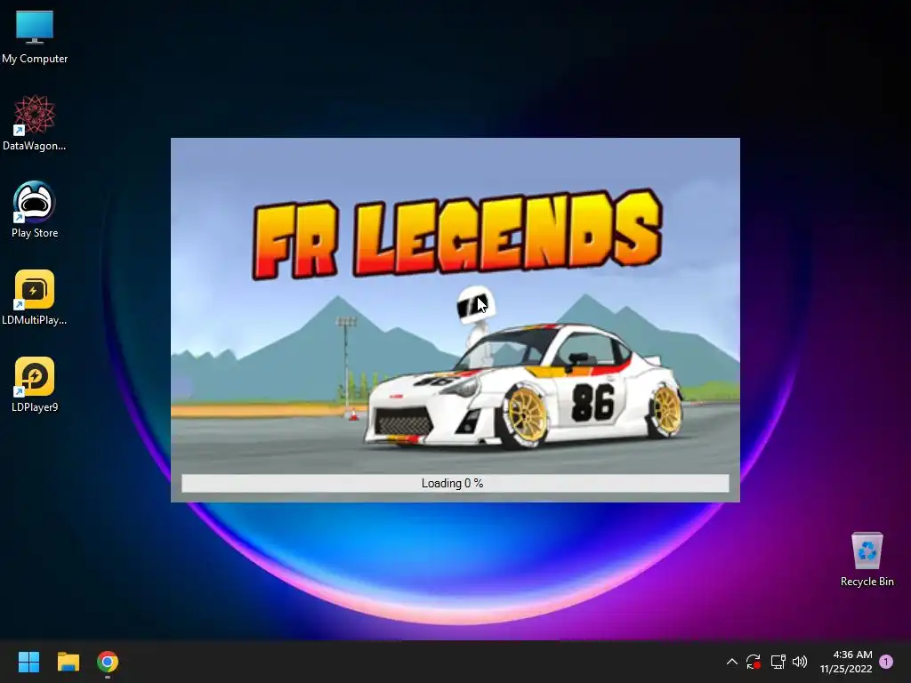911x683 pixels.
Task: Open Google Chrome from the taskbar
Action: click(x=108, y=662)
